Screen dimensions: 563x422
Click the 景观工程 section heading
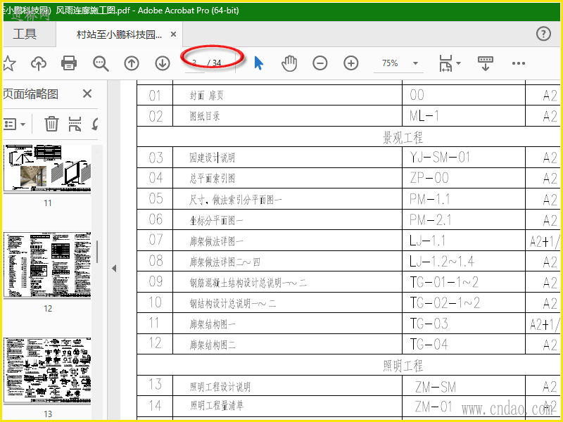click(x=403, y=137)
